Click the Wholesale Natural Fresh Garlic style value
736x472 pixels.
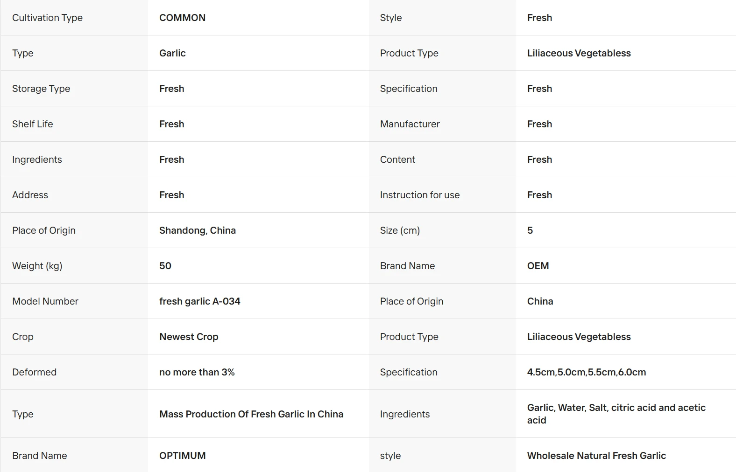[596, 456]
